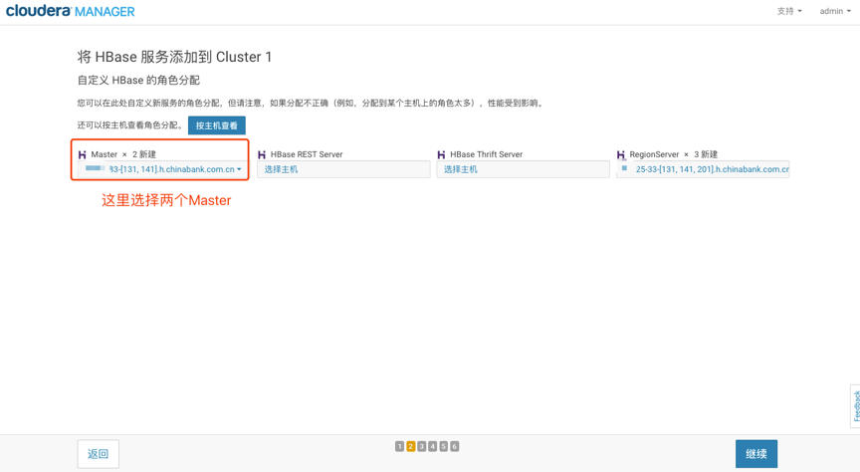
Task: Go to wizard step 4
Action: [x=432, y=446]
